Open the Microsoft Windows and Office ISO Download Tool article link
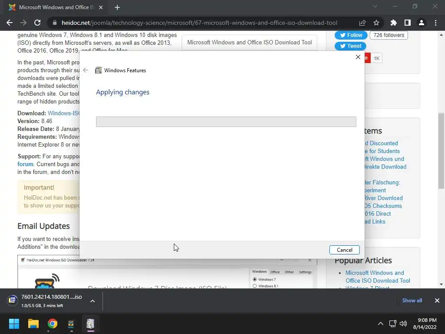 pyautogui.click(x=378, y=277)
